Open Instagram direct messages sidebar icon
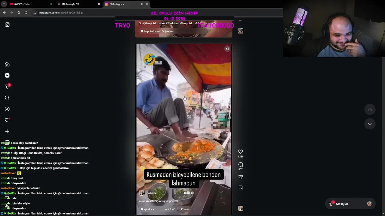Screen dimensions: 385x216 (x=7, y=87)
